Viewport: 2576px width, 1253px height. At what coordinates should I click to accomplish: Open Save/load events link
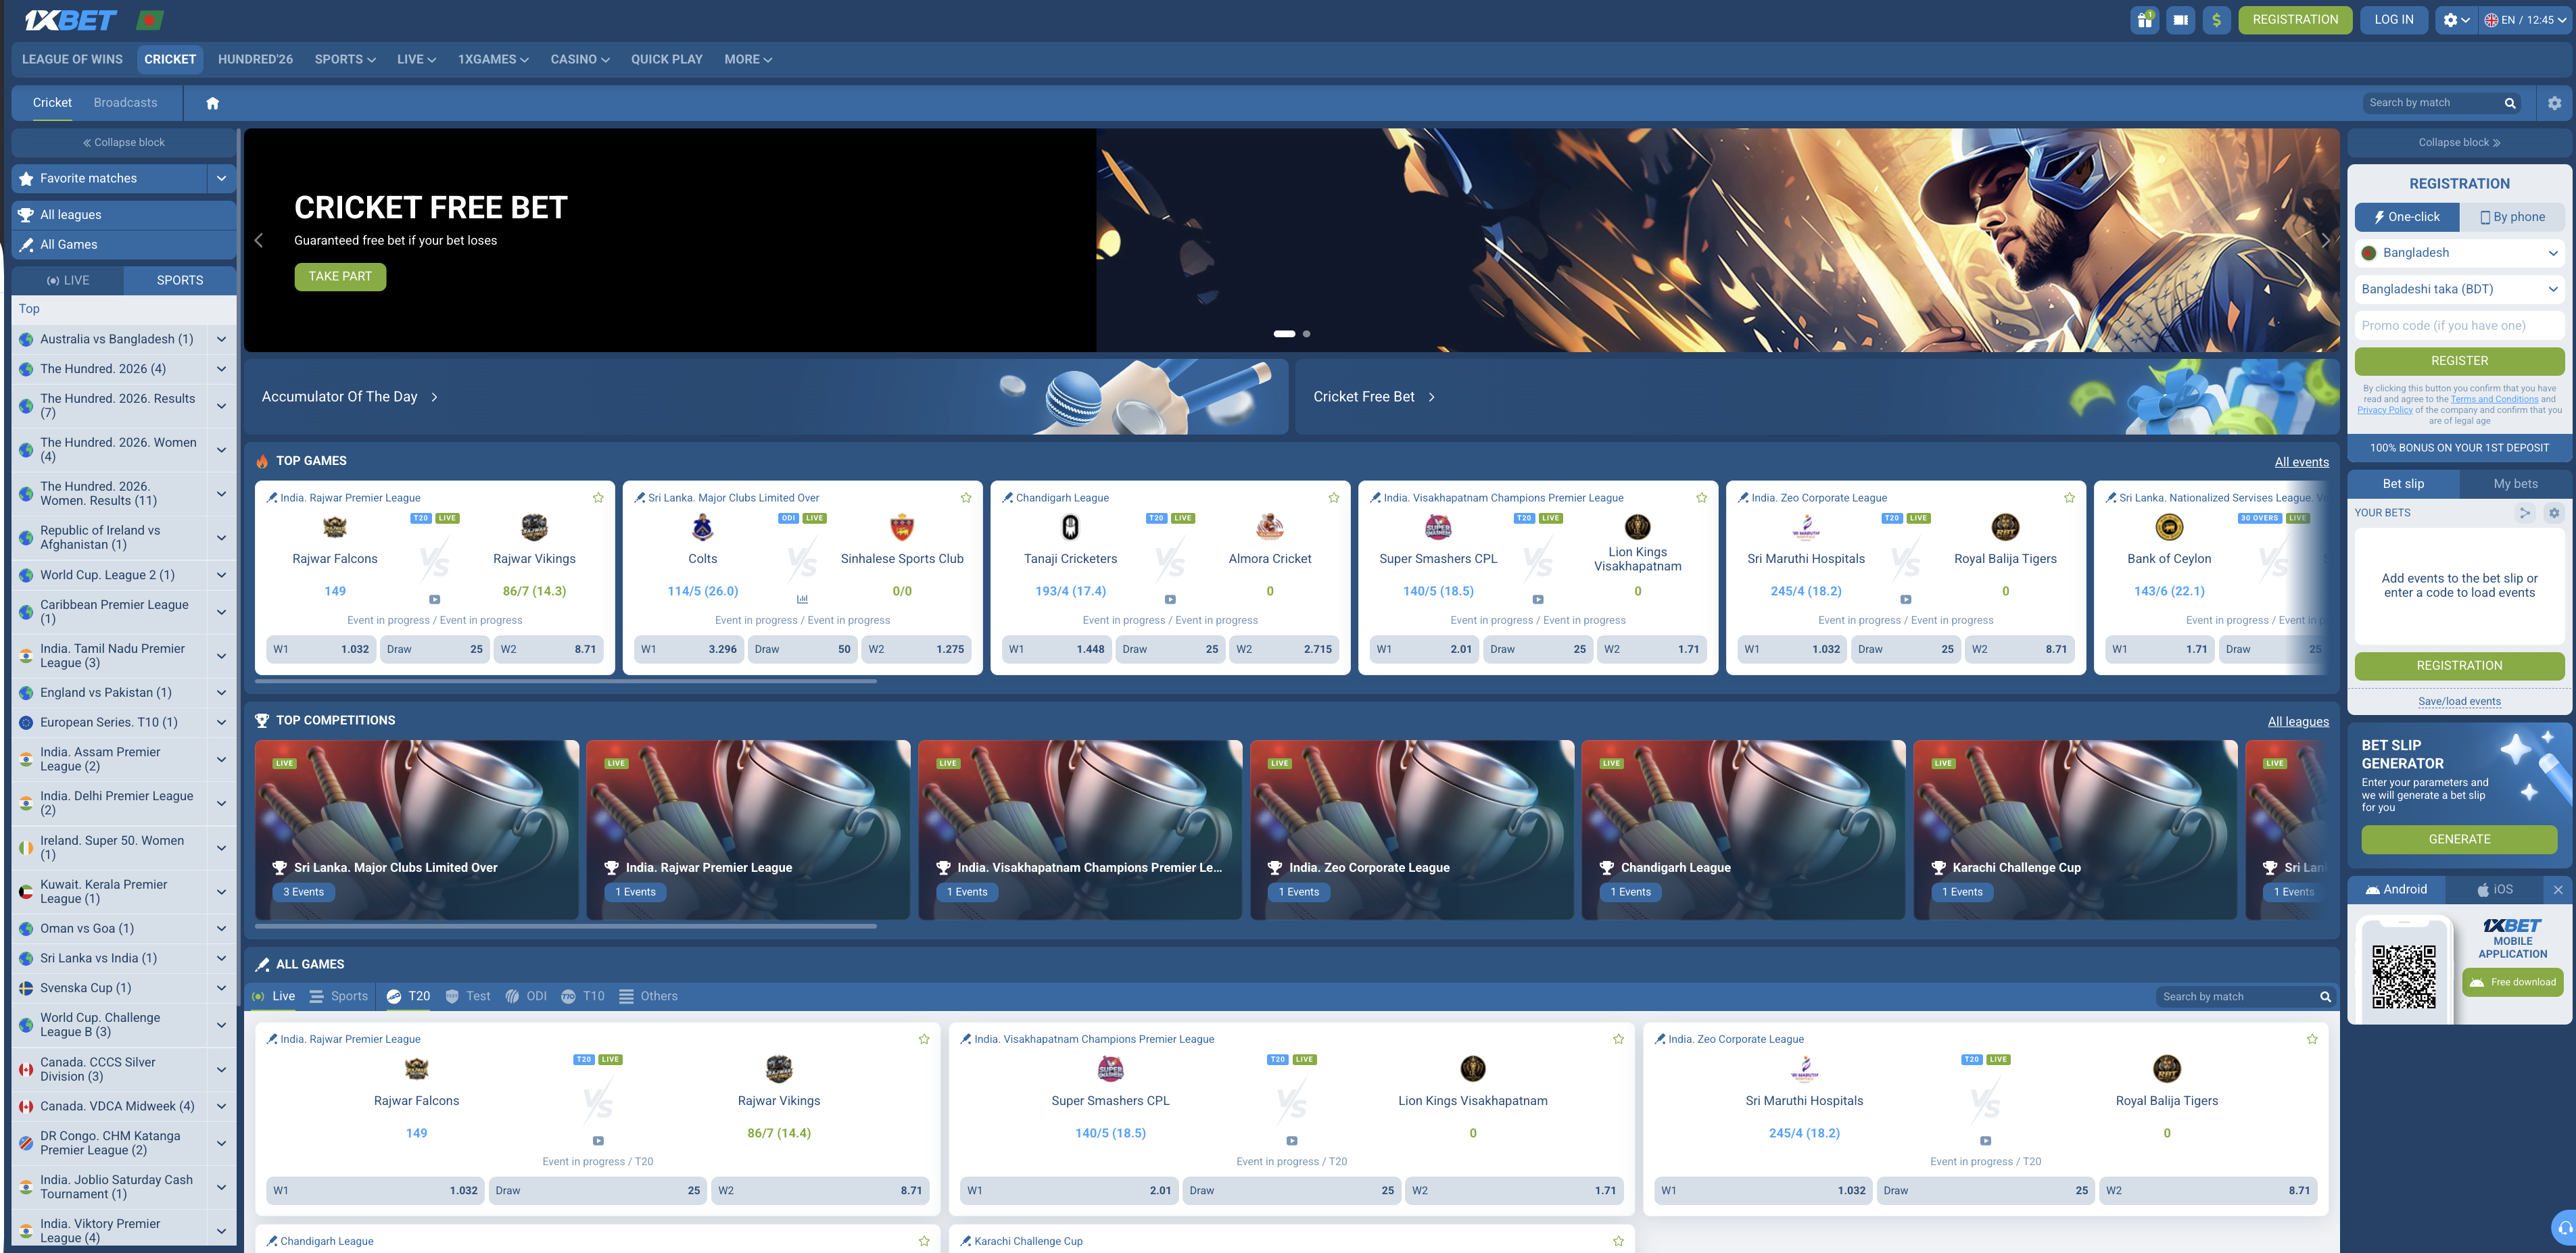[2459, 702]
